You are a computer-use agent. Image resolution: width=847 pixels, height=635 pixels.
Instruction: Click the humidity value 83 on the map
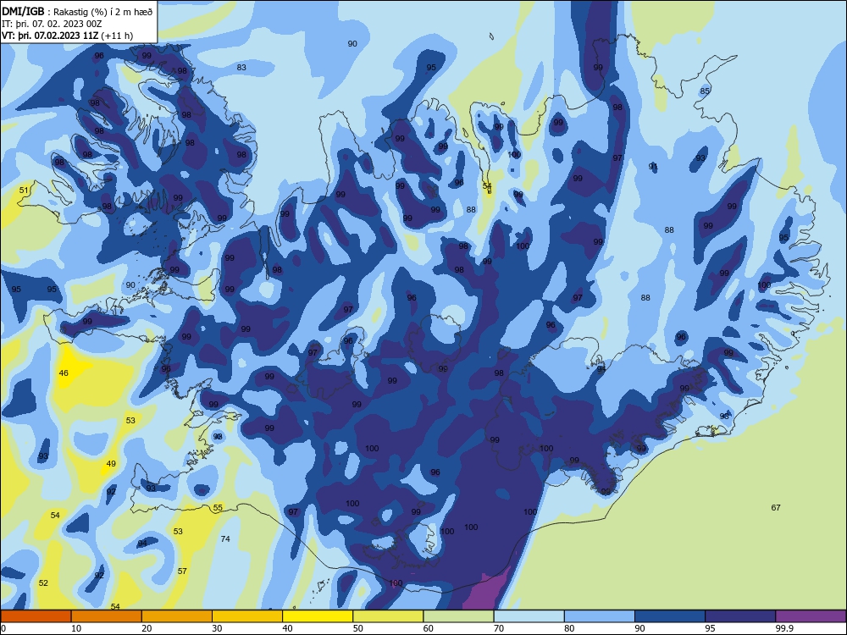click(241, 68)
